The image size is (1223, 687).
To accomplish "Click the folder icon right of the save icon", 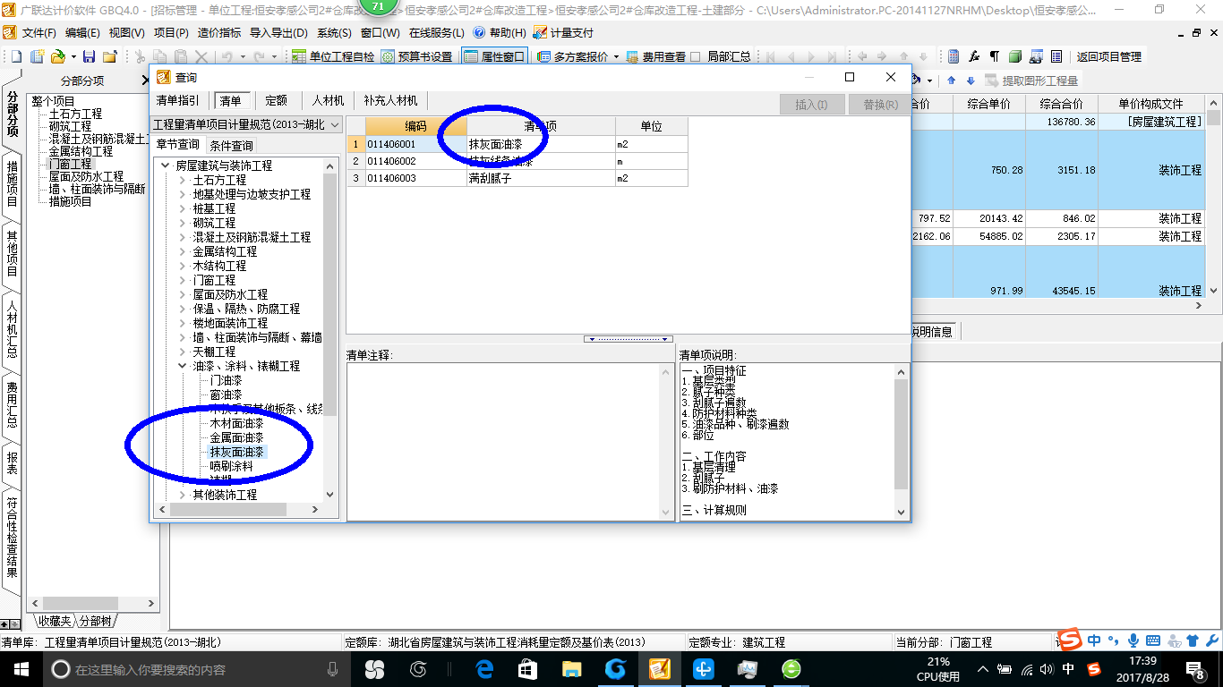I will 110,56.
